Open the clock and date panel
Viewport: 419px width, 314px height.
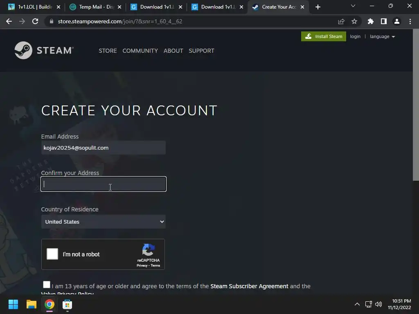point(399,304)
